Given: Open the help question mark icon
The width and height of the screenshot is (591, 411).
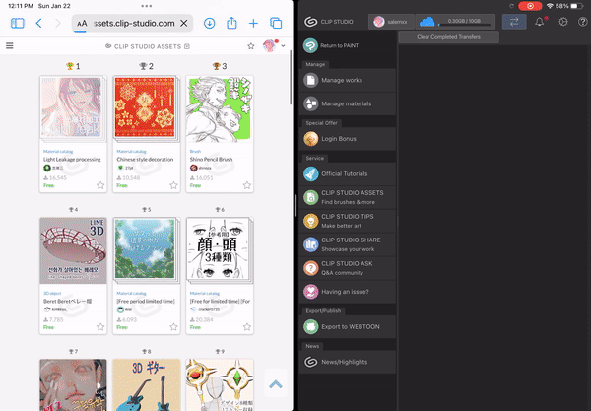Looking at the screenshot, I should pyautogui.click(x=583, y=22).
